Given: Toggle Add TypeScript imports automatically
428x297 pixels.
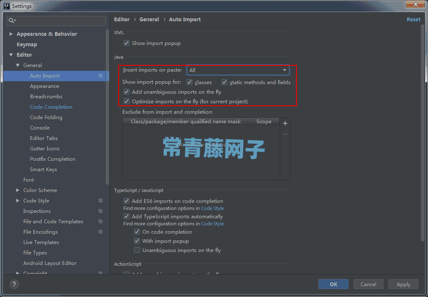Looking at the screenshot, I should [127, 217].
